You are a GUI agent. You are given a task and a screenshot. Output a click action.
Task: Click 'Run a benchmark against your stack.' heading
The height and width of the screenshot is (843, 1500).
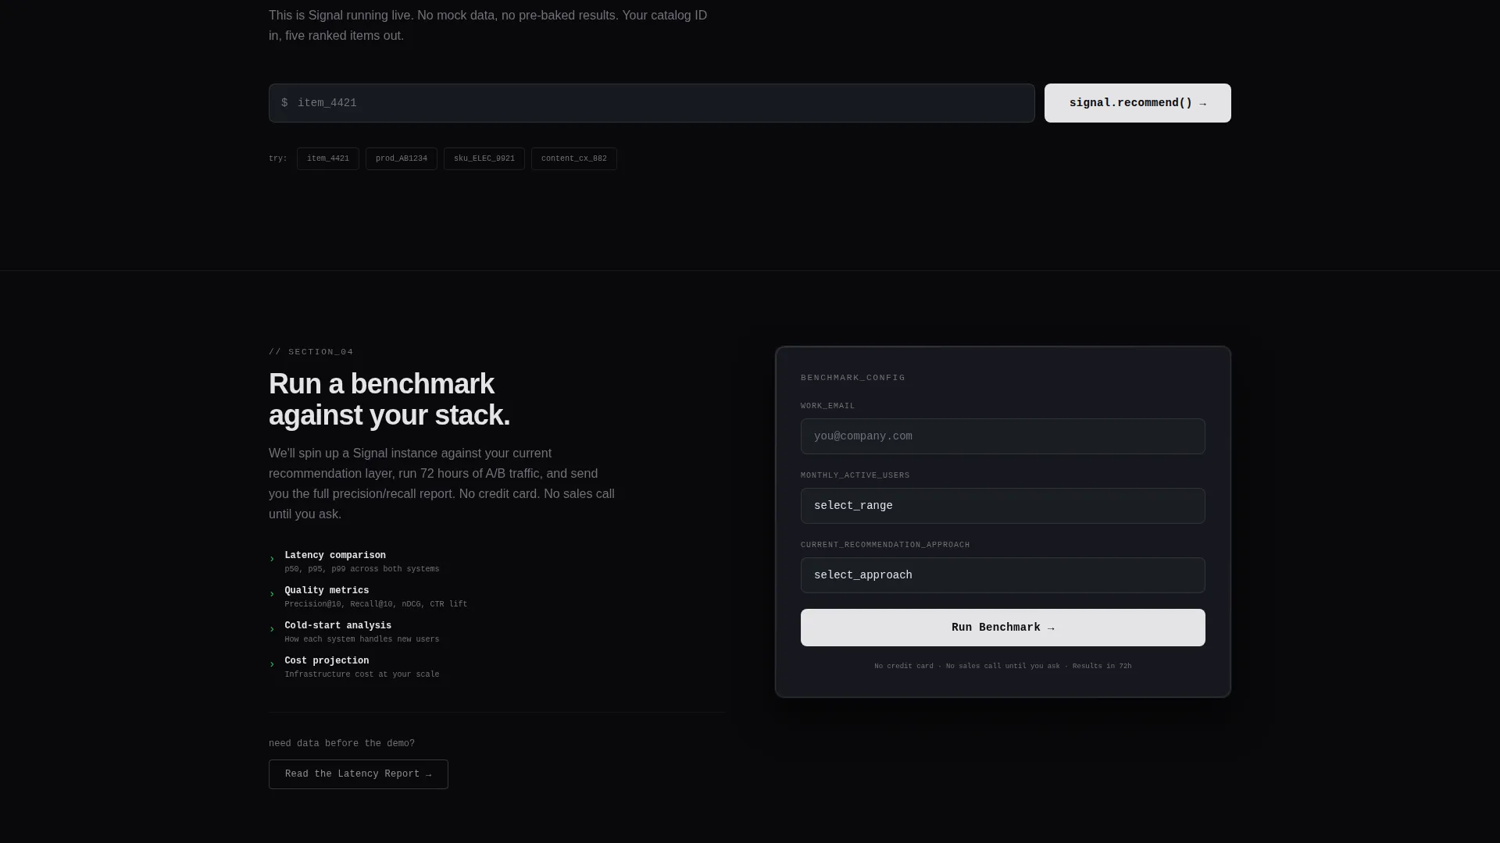pos(389,400)
